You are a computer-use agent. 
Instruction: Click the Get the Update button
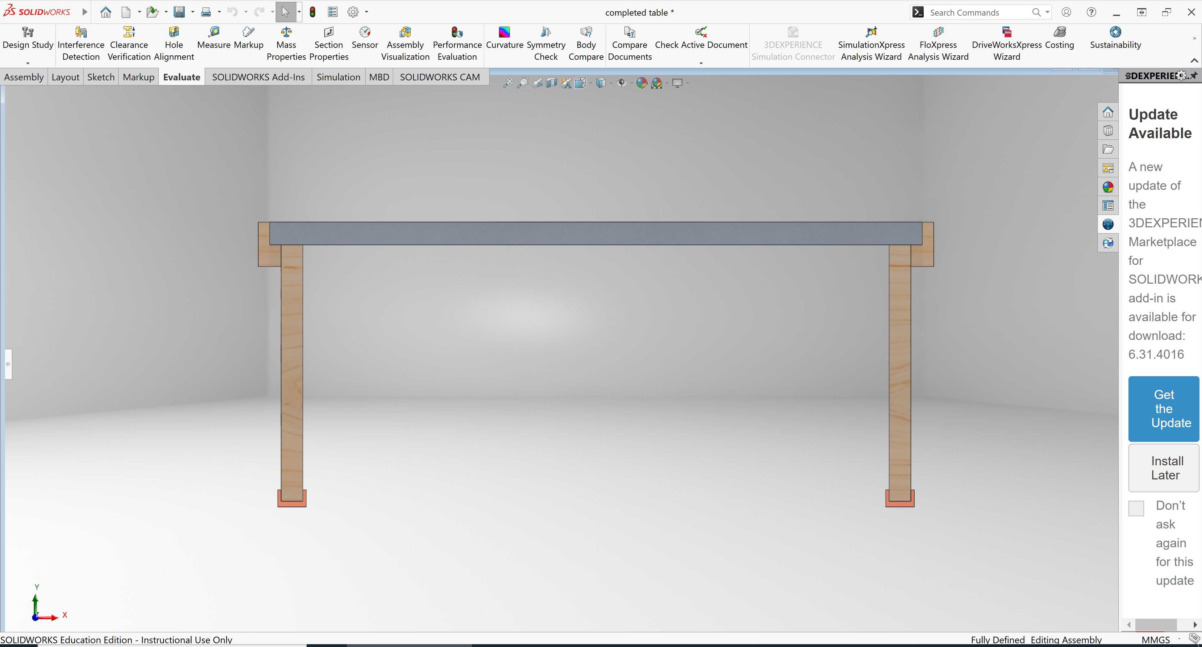tap(1164, 409)
